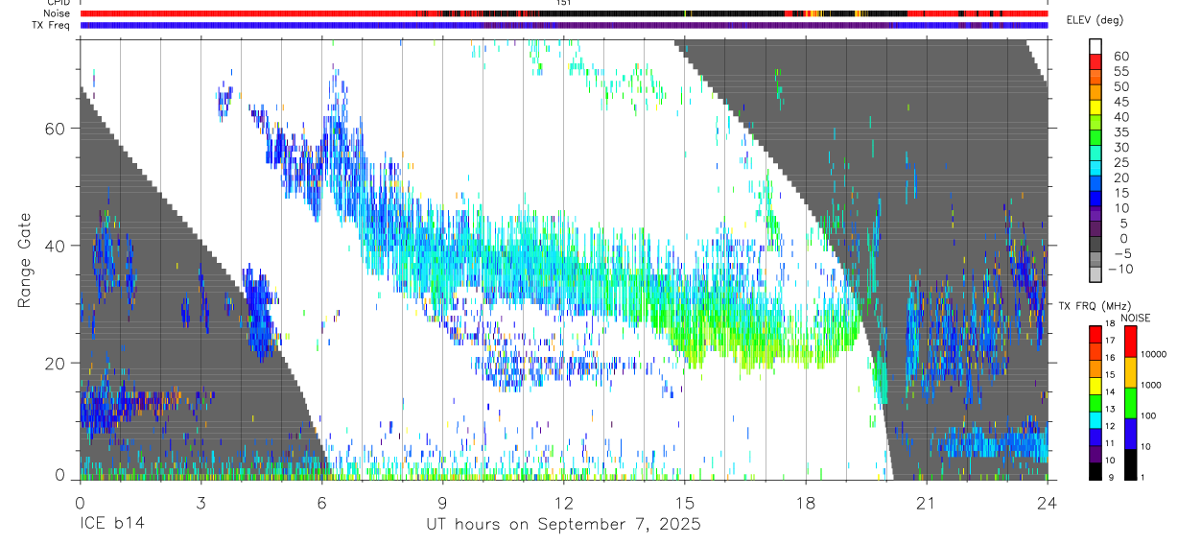Click the green 30–35 segment of ELEV color bar
Screen dimensions: 1178x544
(1096, 139)
